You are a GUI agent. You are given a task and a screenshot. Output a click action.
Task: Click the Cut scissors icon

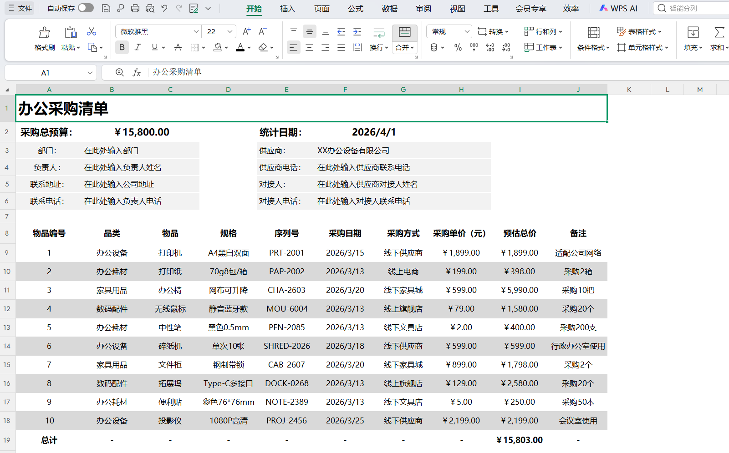[92, 31]
